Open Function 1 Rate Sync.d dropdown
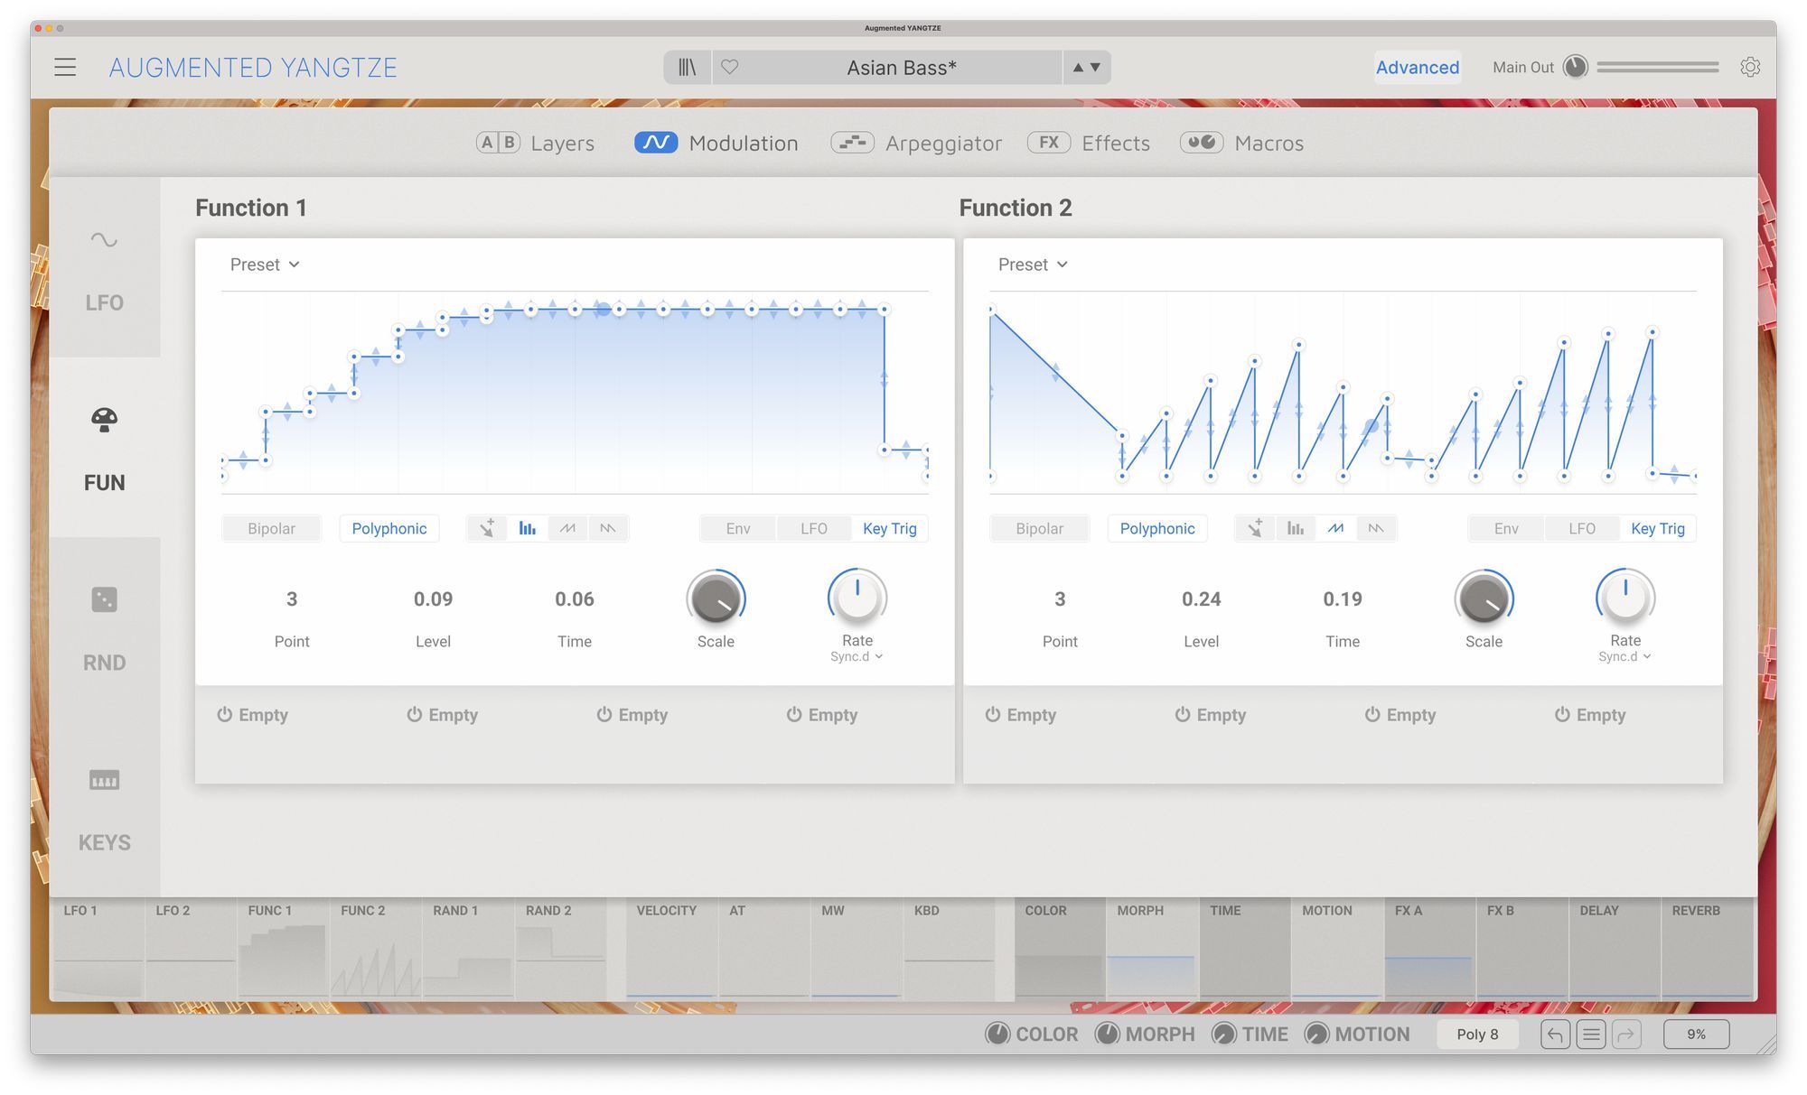The image size is (1807, 1095). 857,656
